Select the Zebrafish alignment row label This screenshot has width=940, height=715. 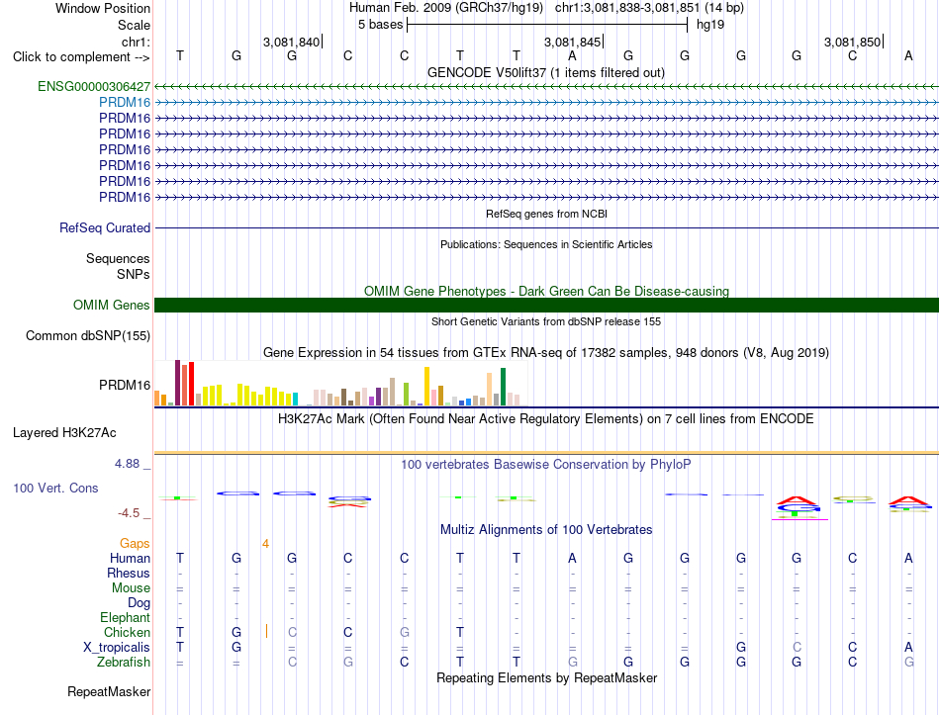(x=124, y=663)
